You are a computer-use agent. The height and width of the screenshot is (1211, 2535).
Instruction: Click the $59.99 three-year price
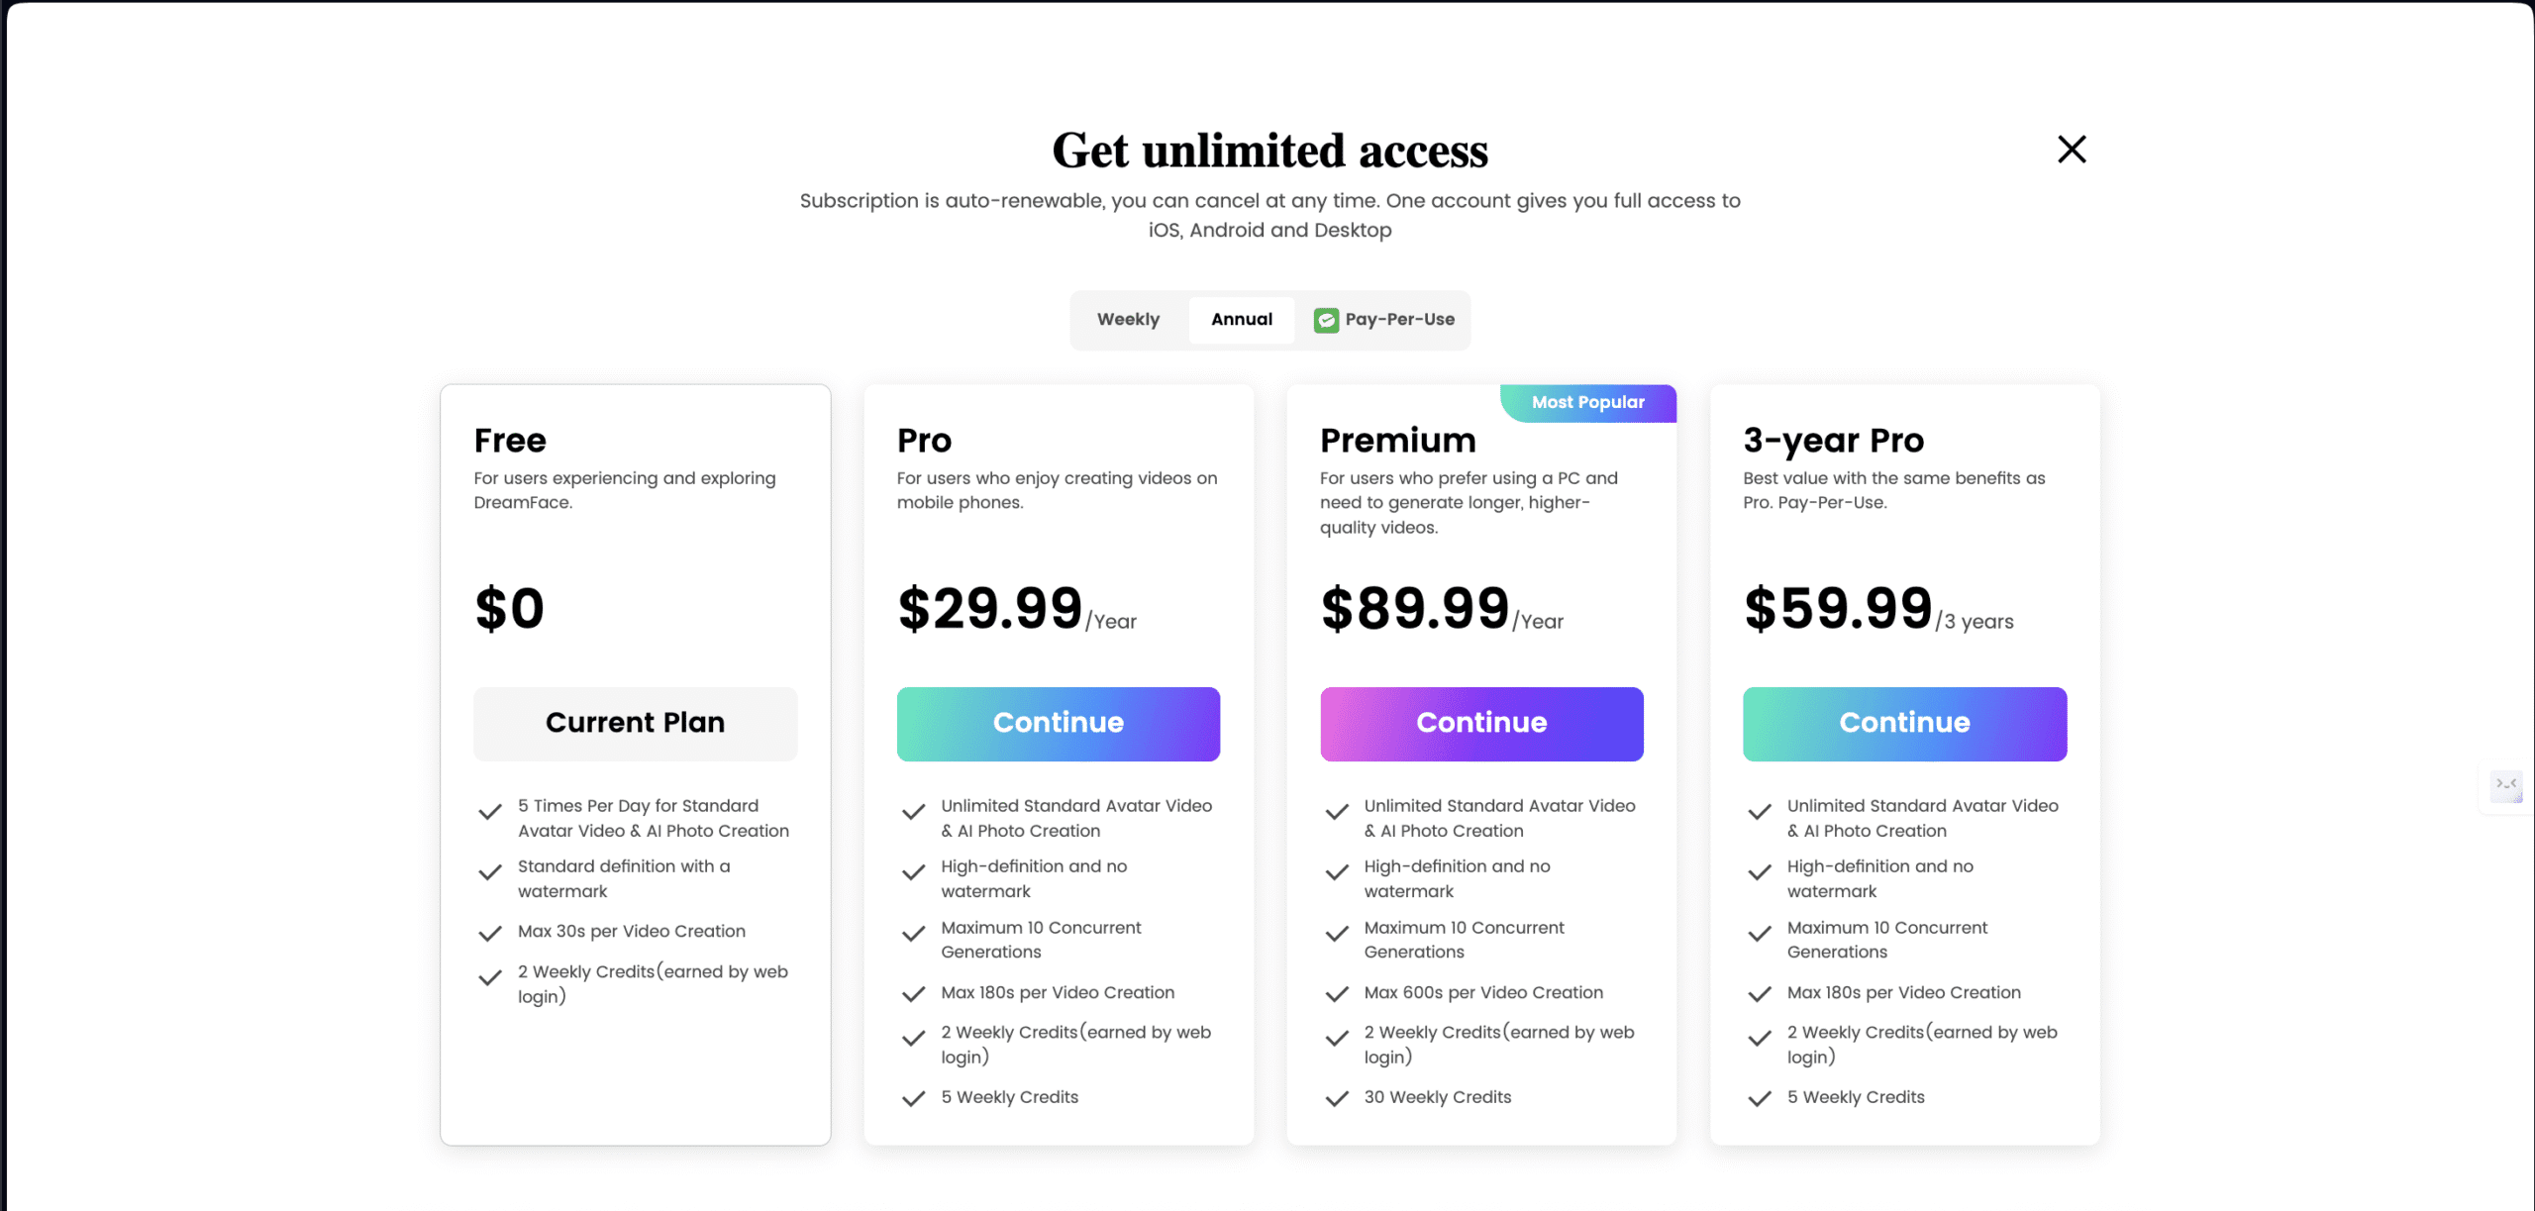point(1838,608)
